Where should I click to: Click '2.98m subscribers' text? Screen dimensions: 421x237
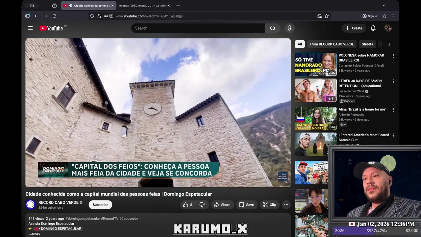pyautogui.click(x=51, y=208)
